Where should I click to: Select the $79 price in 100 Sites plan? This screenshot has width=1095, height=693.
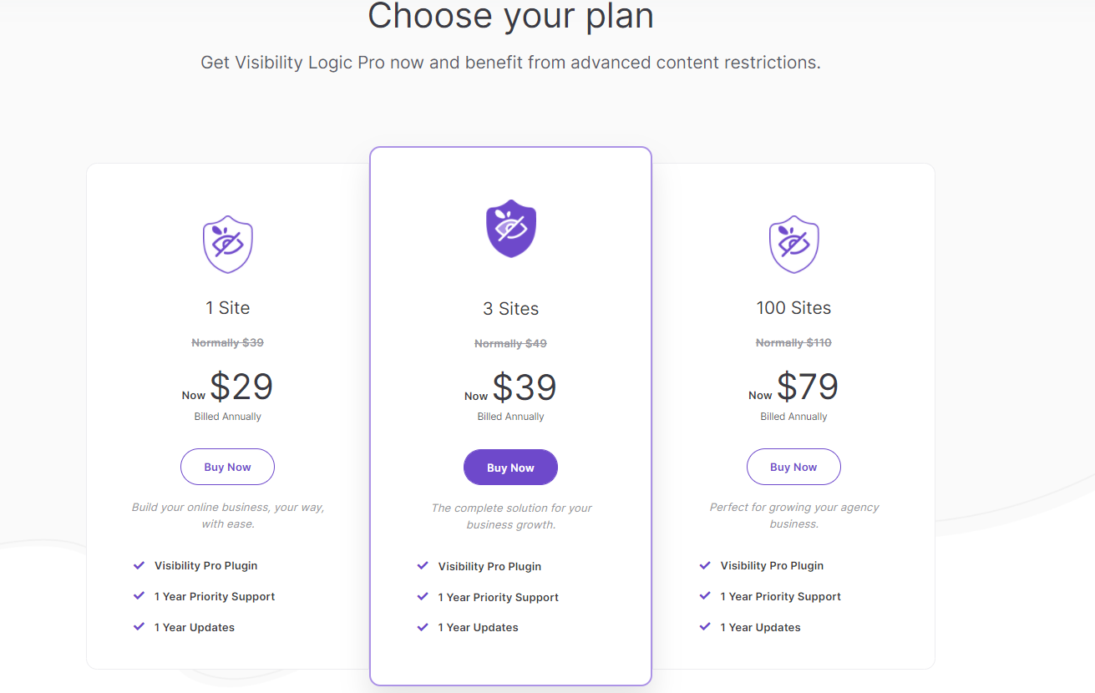pos(808,387)
